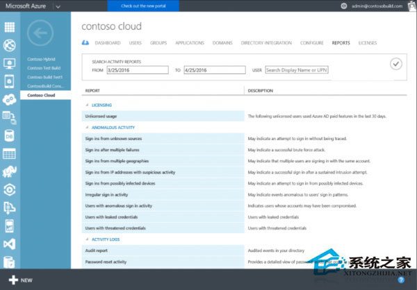Open Irregular sign in activity report
The width and height of the screenshot is (417, 290).
(x=163, y=195)
